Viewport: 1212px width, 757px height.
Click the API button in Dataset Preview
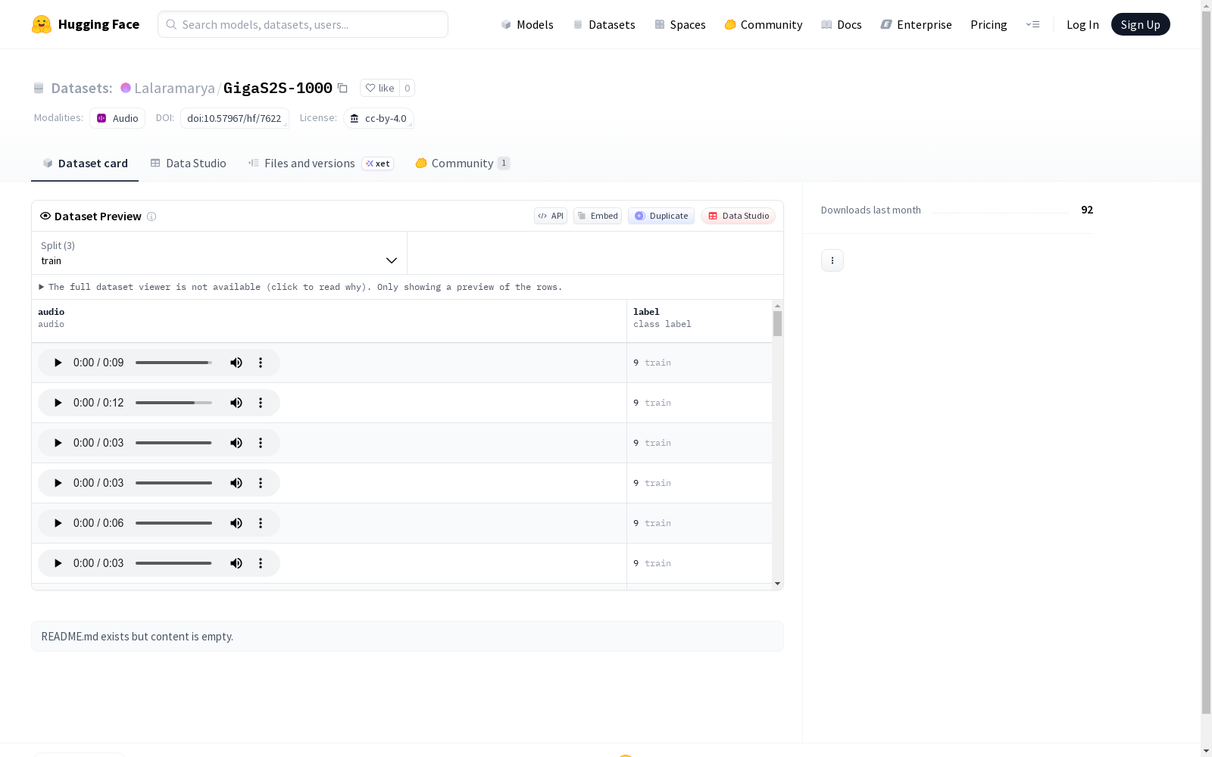(x=551, y=216)
